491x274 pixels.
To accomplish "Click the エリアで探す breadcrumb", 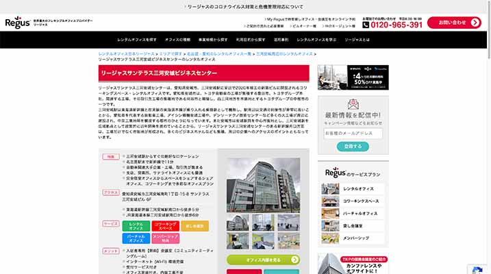I will coord(171,54).
